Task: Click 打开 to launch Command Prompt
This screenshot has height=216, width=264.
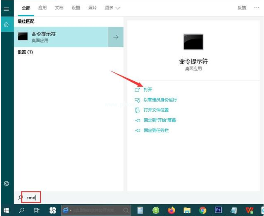Action: click(x=148, y=90)
